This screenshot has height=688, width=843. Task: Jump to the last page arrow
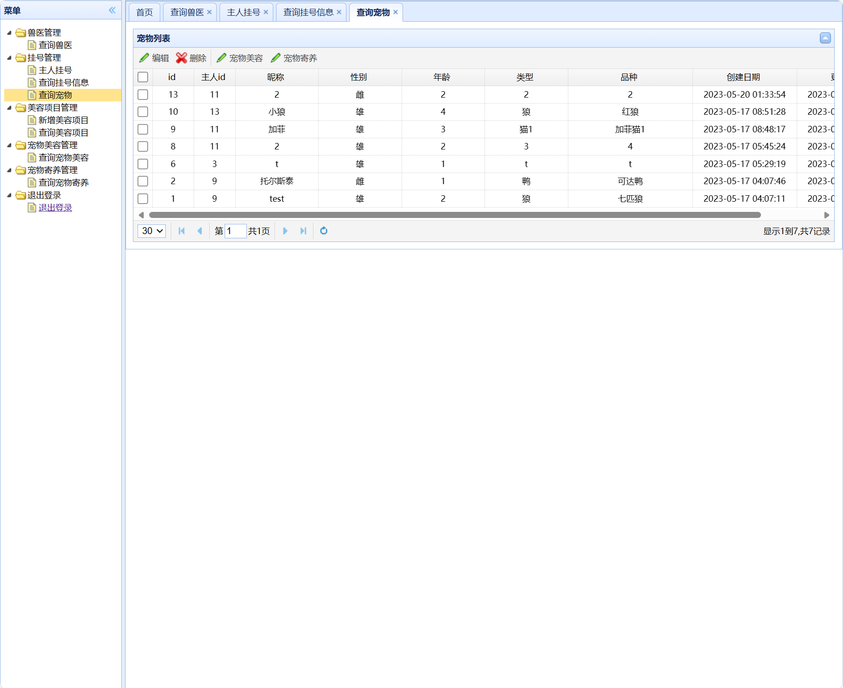point(303,231)
